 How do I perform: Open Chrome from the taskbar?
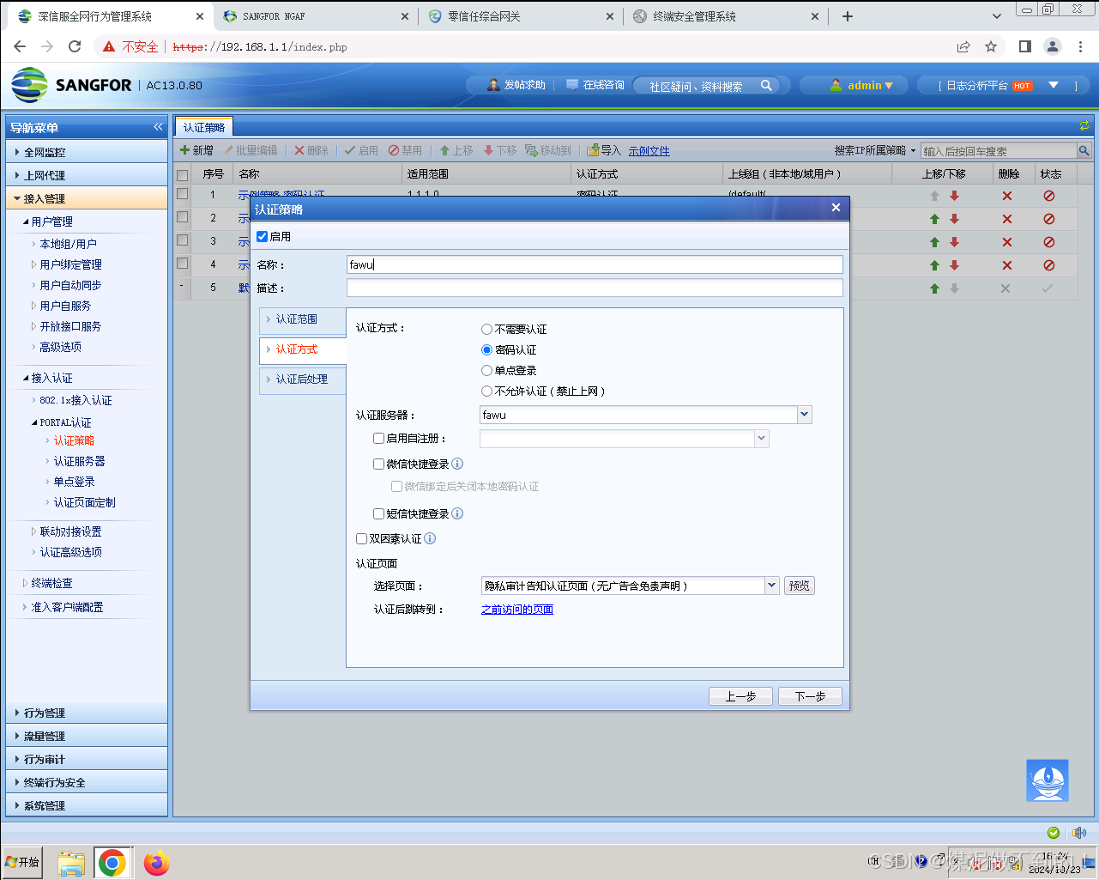112,863
